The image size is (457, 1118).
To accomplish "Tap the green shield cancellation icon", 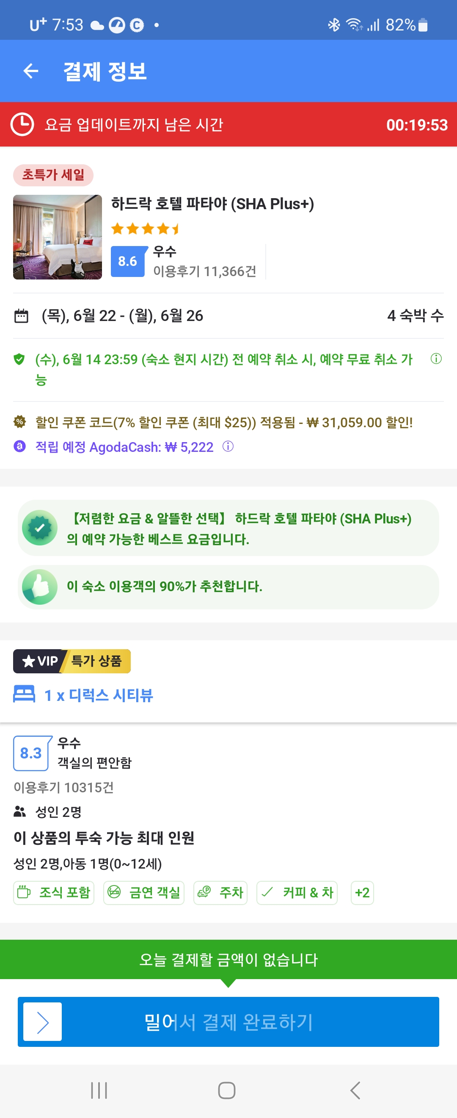I will 19,359.
